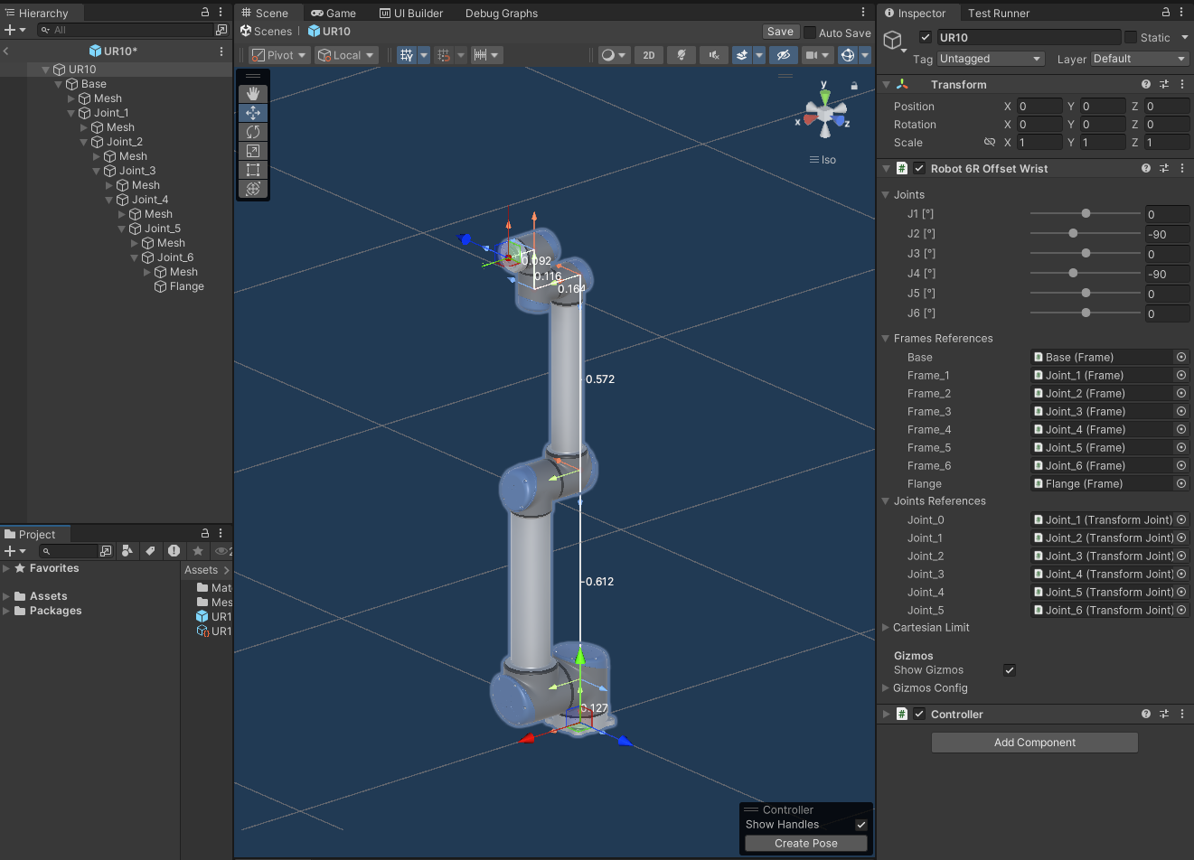The image size is (1194, 860).
Task: Enable the Auto Save checkbox
Action: 810,33
